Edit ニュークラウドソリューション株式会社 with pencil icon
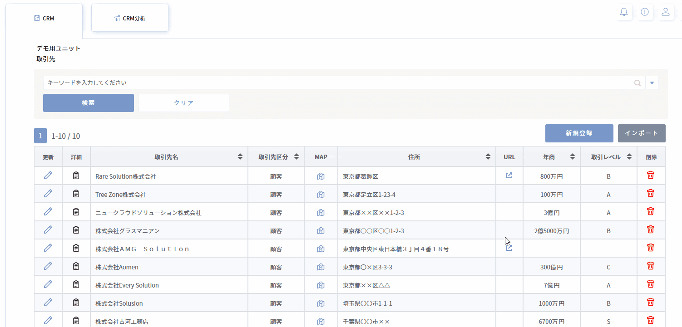Image resolution: width=682 pixels, height=327 pixels. (48, 212)
